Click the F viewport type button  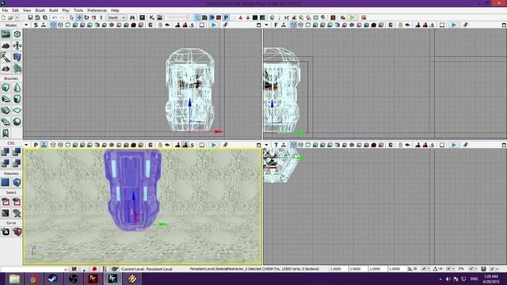(276, 25)
